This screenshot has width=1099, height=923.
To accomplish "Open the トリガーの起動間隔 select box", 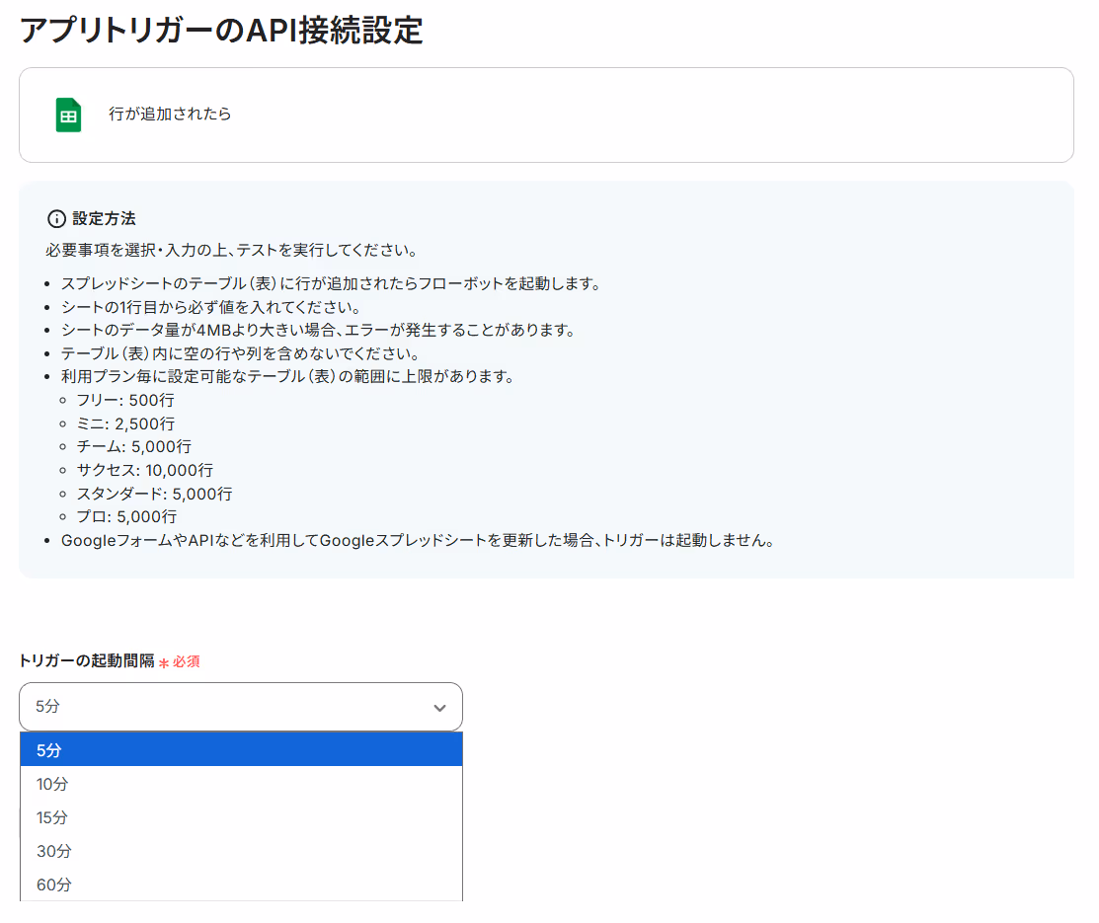I will coord(240,707).
